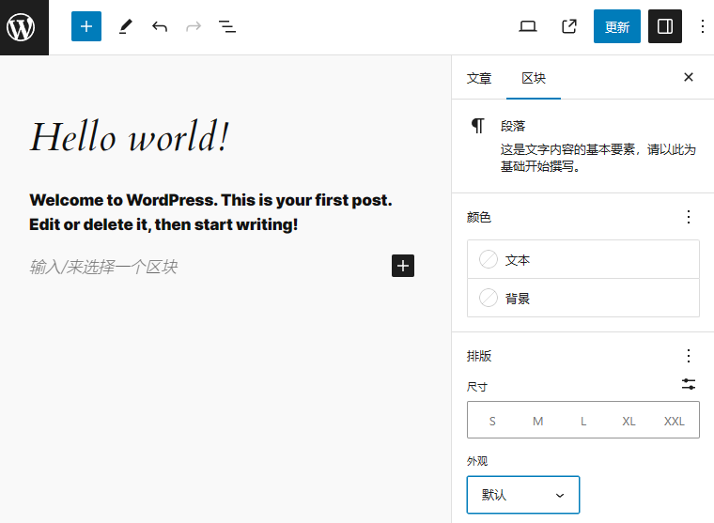Screen dimensions: 714x523
Task: Select font size M
Action: pyautogui.click(x=537, y=421)
